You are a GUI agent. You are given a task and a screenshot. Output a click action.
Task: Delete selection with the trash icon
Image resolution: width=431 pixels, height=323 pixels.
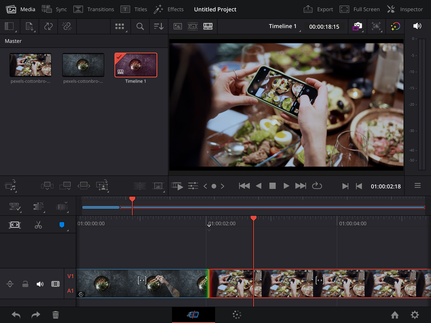(56, 315)
